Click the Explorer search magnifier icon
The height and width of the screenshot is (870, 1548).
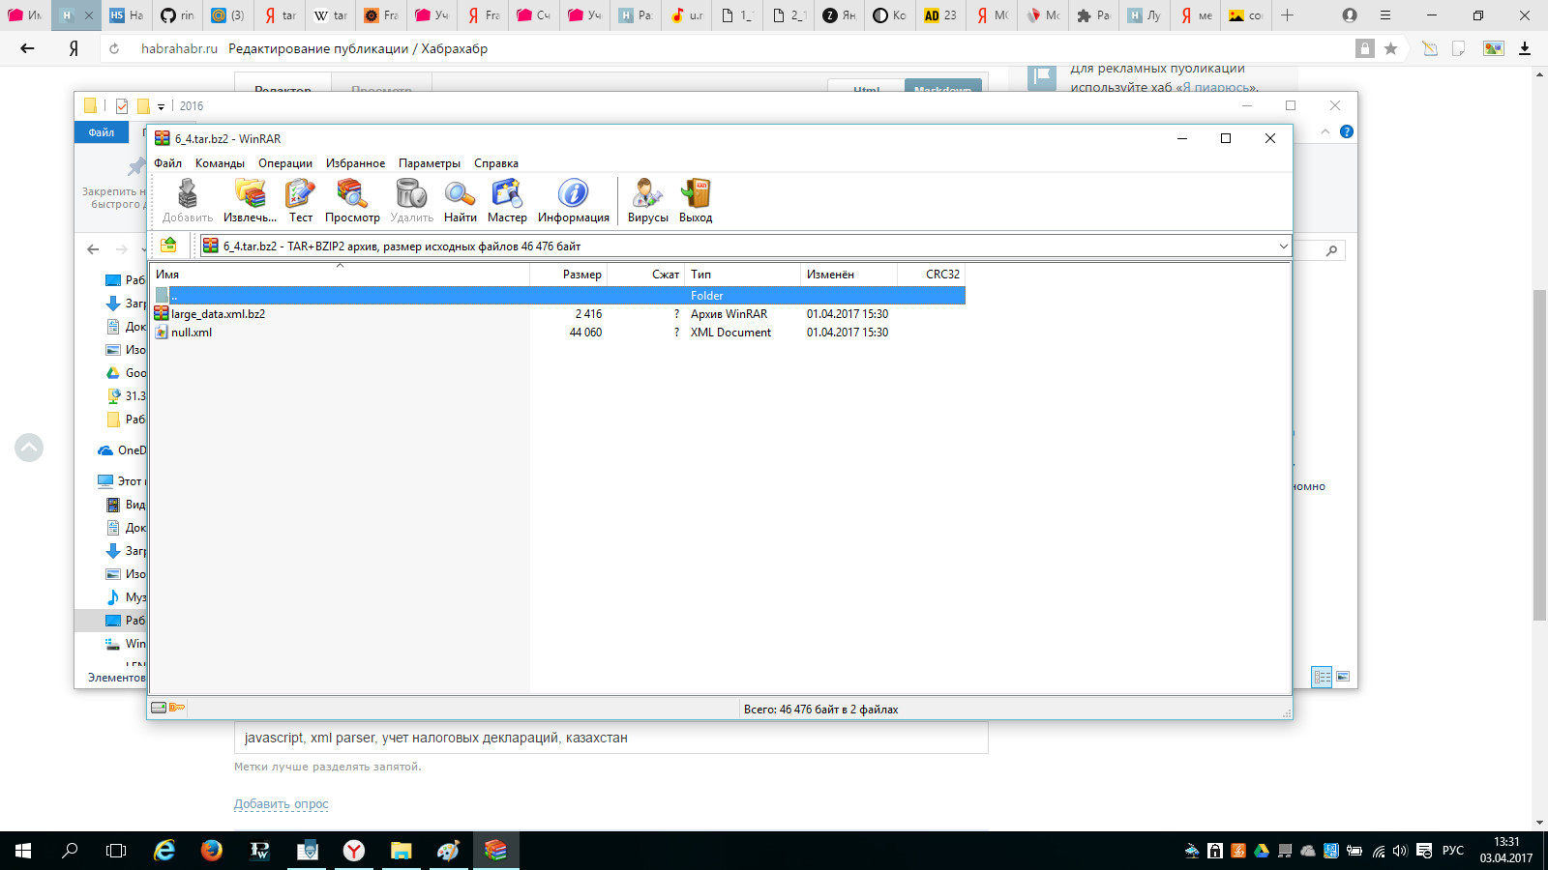pyautogui.click(x=1331, y=250)
